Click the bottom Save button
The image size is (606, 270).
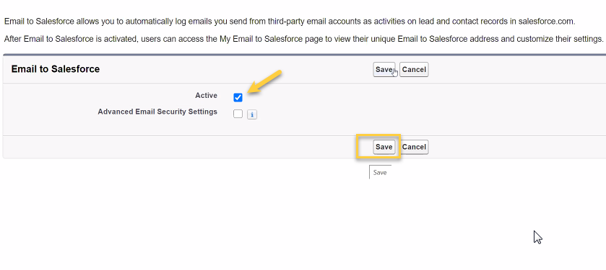[x=384, y=147]
